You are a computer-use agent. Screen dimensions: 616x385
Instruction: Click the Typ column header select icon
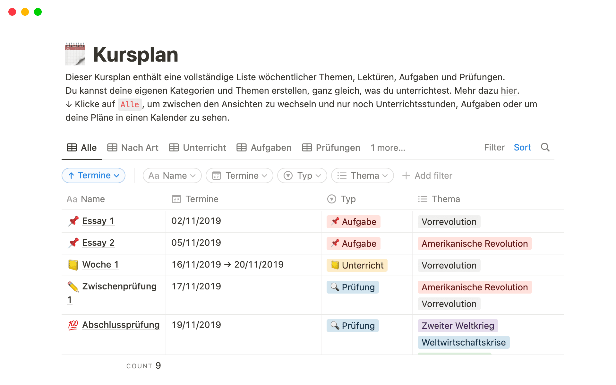[x=331, y=199]
